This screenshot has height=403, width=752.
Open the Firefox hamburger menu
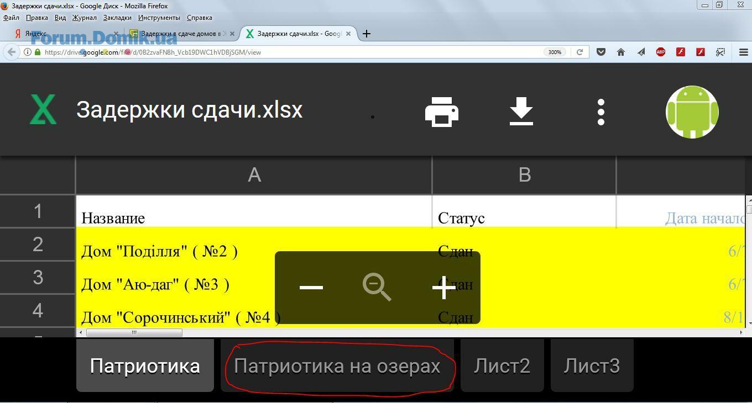(744, 52)
